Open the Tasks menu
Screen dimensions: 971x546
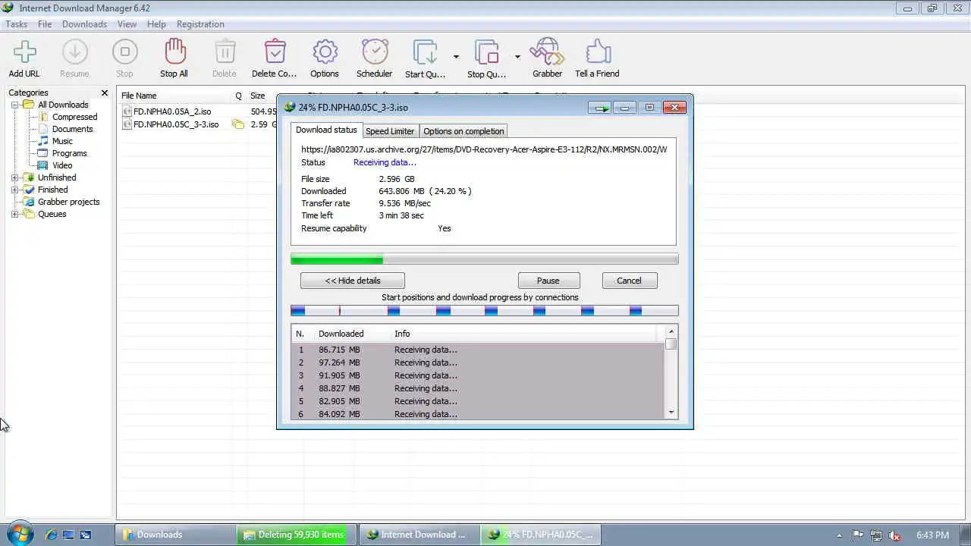pos(17,24)
